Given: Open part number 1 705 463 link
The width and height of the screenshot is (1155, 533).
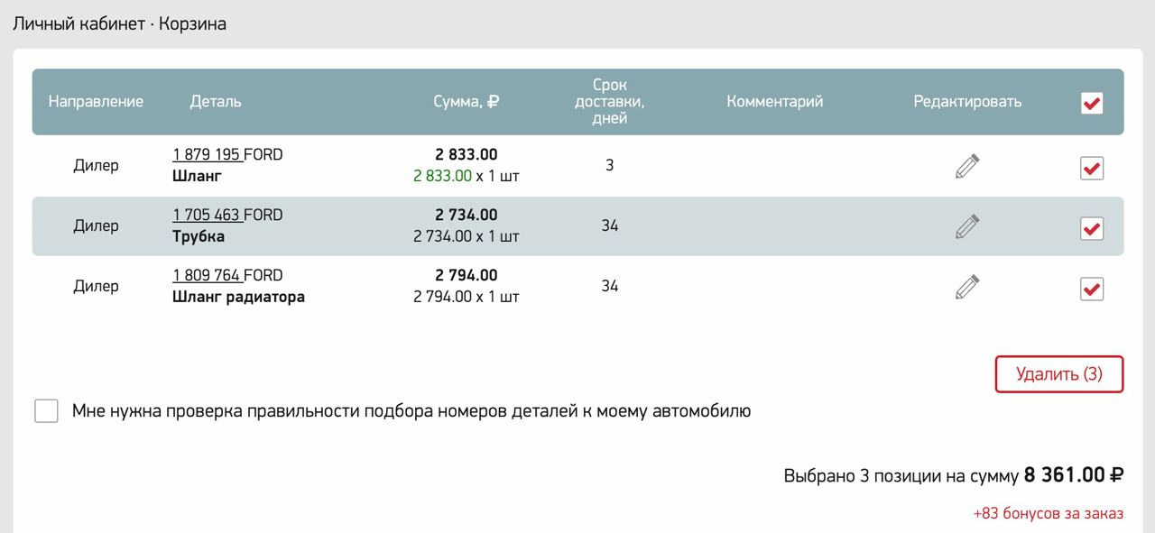Looking at the screenshot, I should [x=207, y=216].
